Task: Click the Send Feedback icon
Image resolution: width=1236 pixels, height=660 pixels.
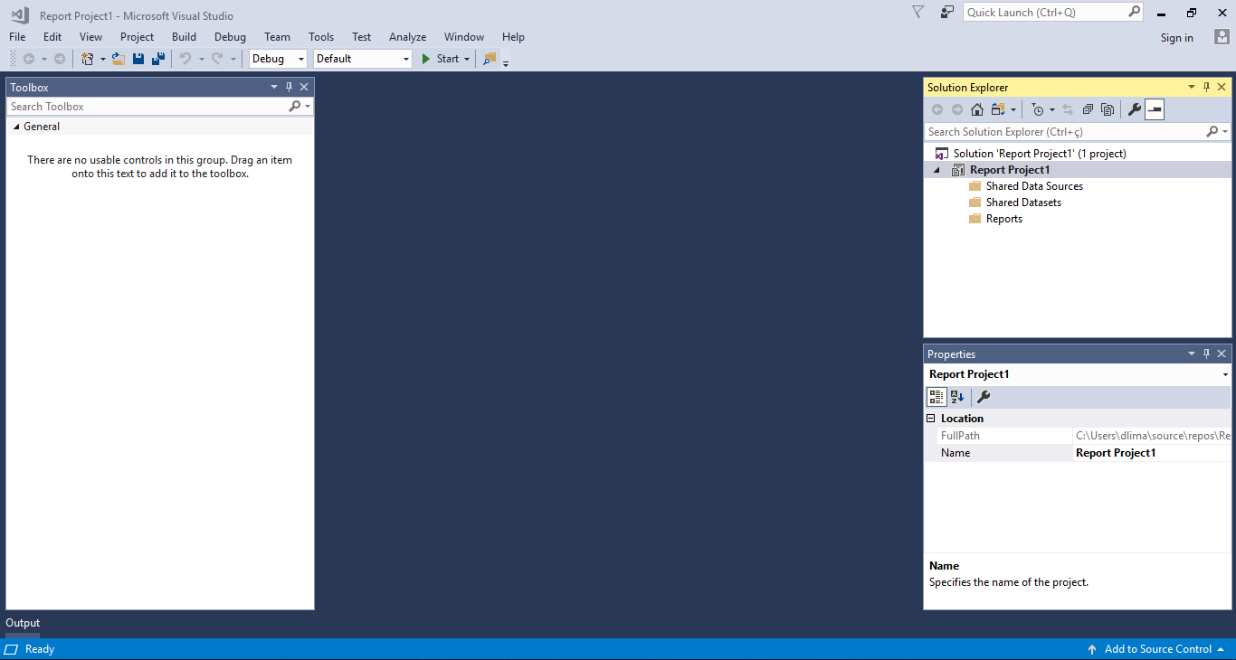Action: (x=947, y=12)
